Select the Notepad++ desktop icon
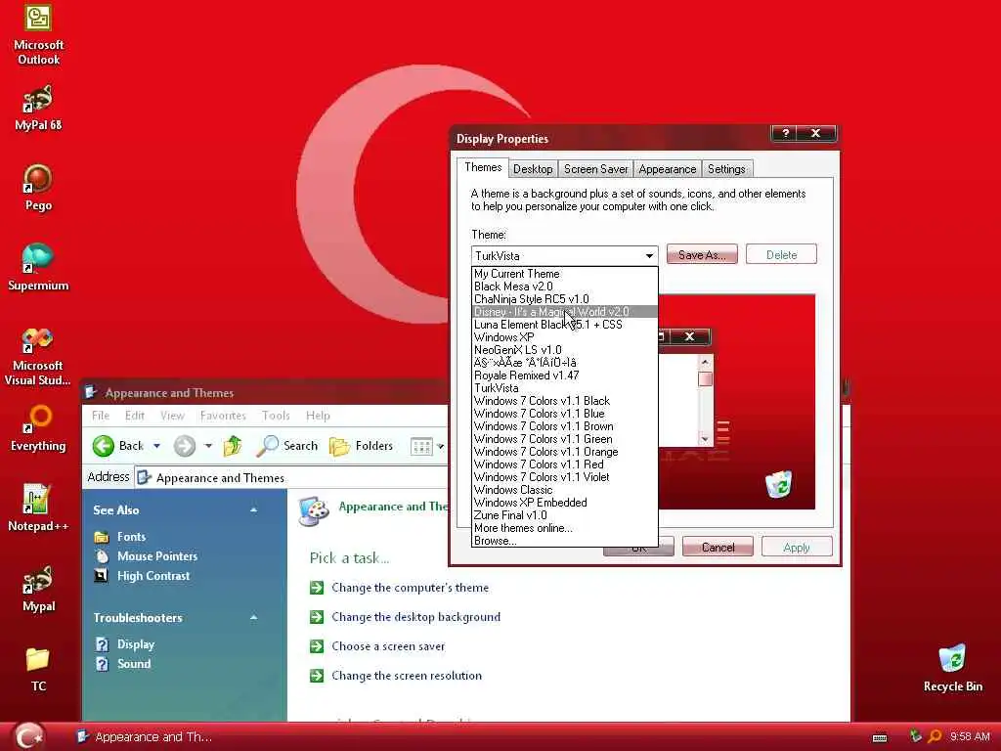1001x751 pixels. [x=38, y=508]
